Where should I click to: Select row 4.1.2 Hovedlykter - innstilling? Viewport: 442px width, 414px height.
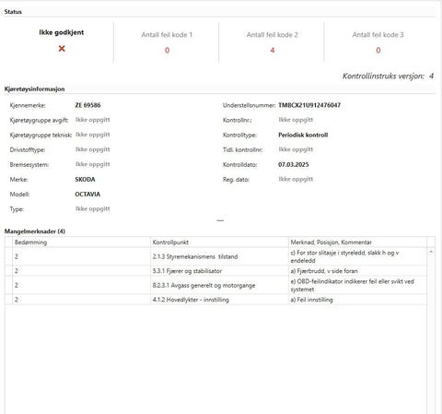215,300
